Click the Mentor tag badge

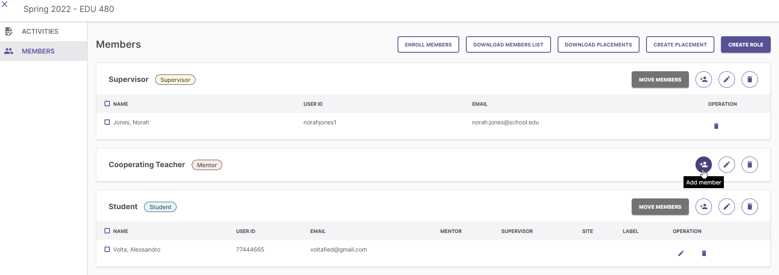click(x=207, y=165)
